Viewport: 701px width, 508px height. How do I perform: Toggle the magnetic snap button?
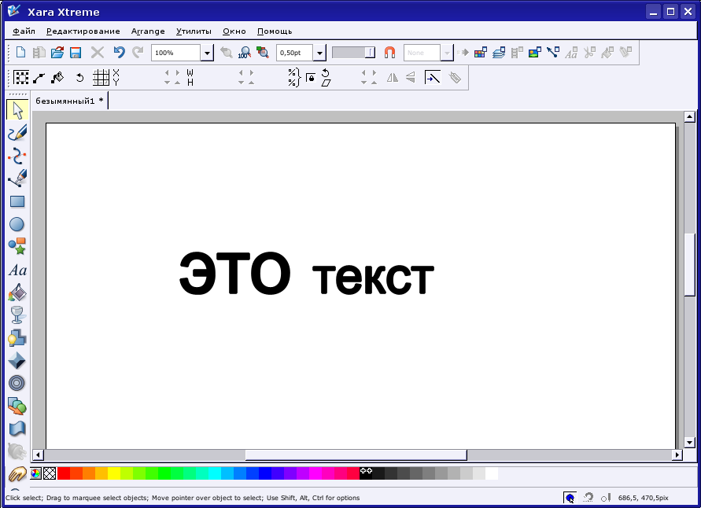(389, 53)
